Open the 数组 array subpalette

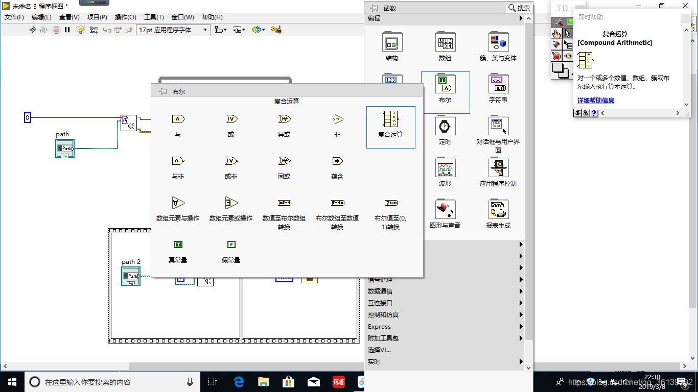click(x=445, y=47)
